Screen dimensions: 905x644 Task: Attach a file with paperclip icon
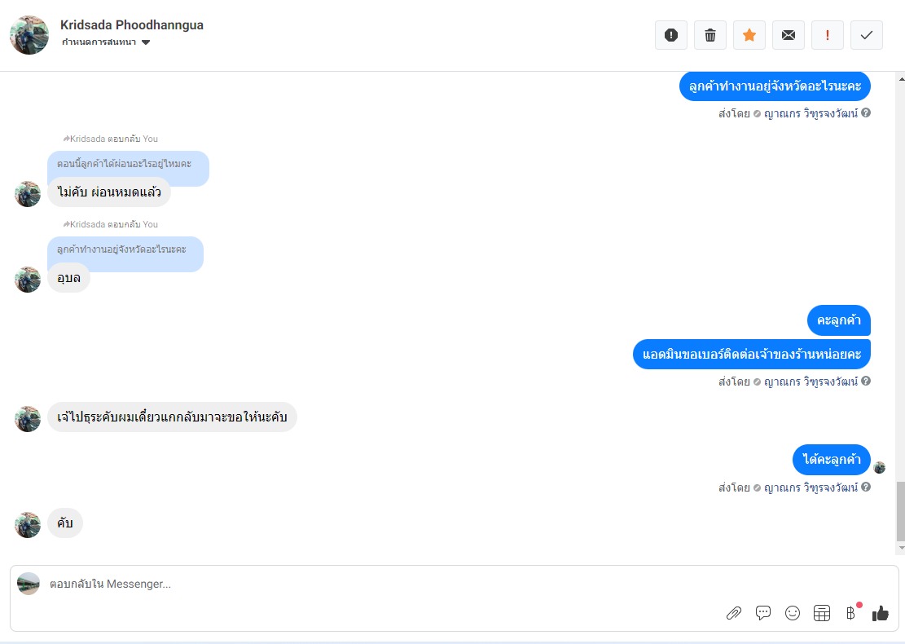(x=734, y=613)
